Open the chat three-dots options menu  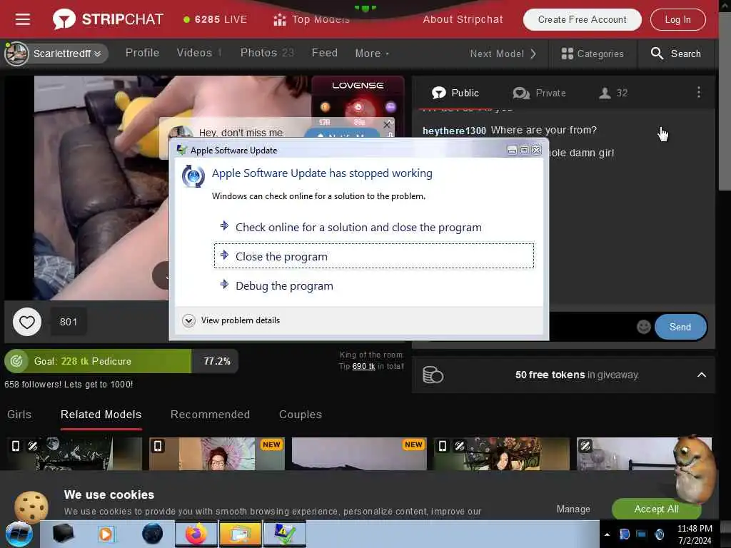coord(698,92)
